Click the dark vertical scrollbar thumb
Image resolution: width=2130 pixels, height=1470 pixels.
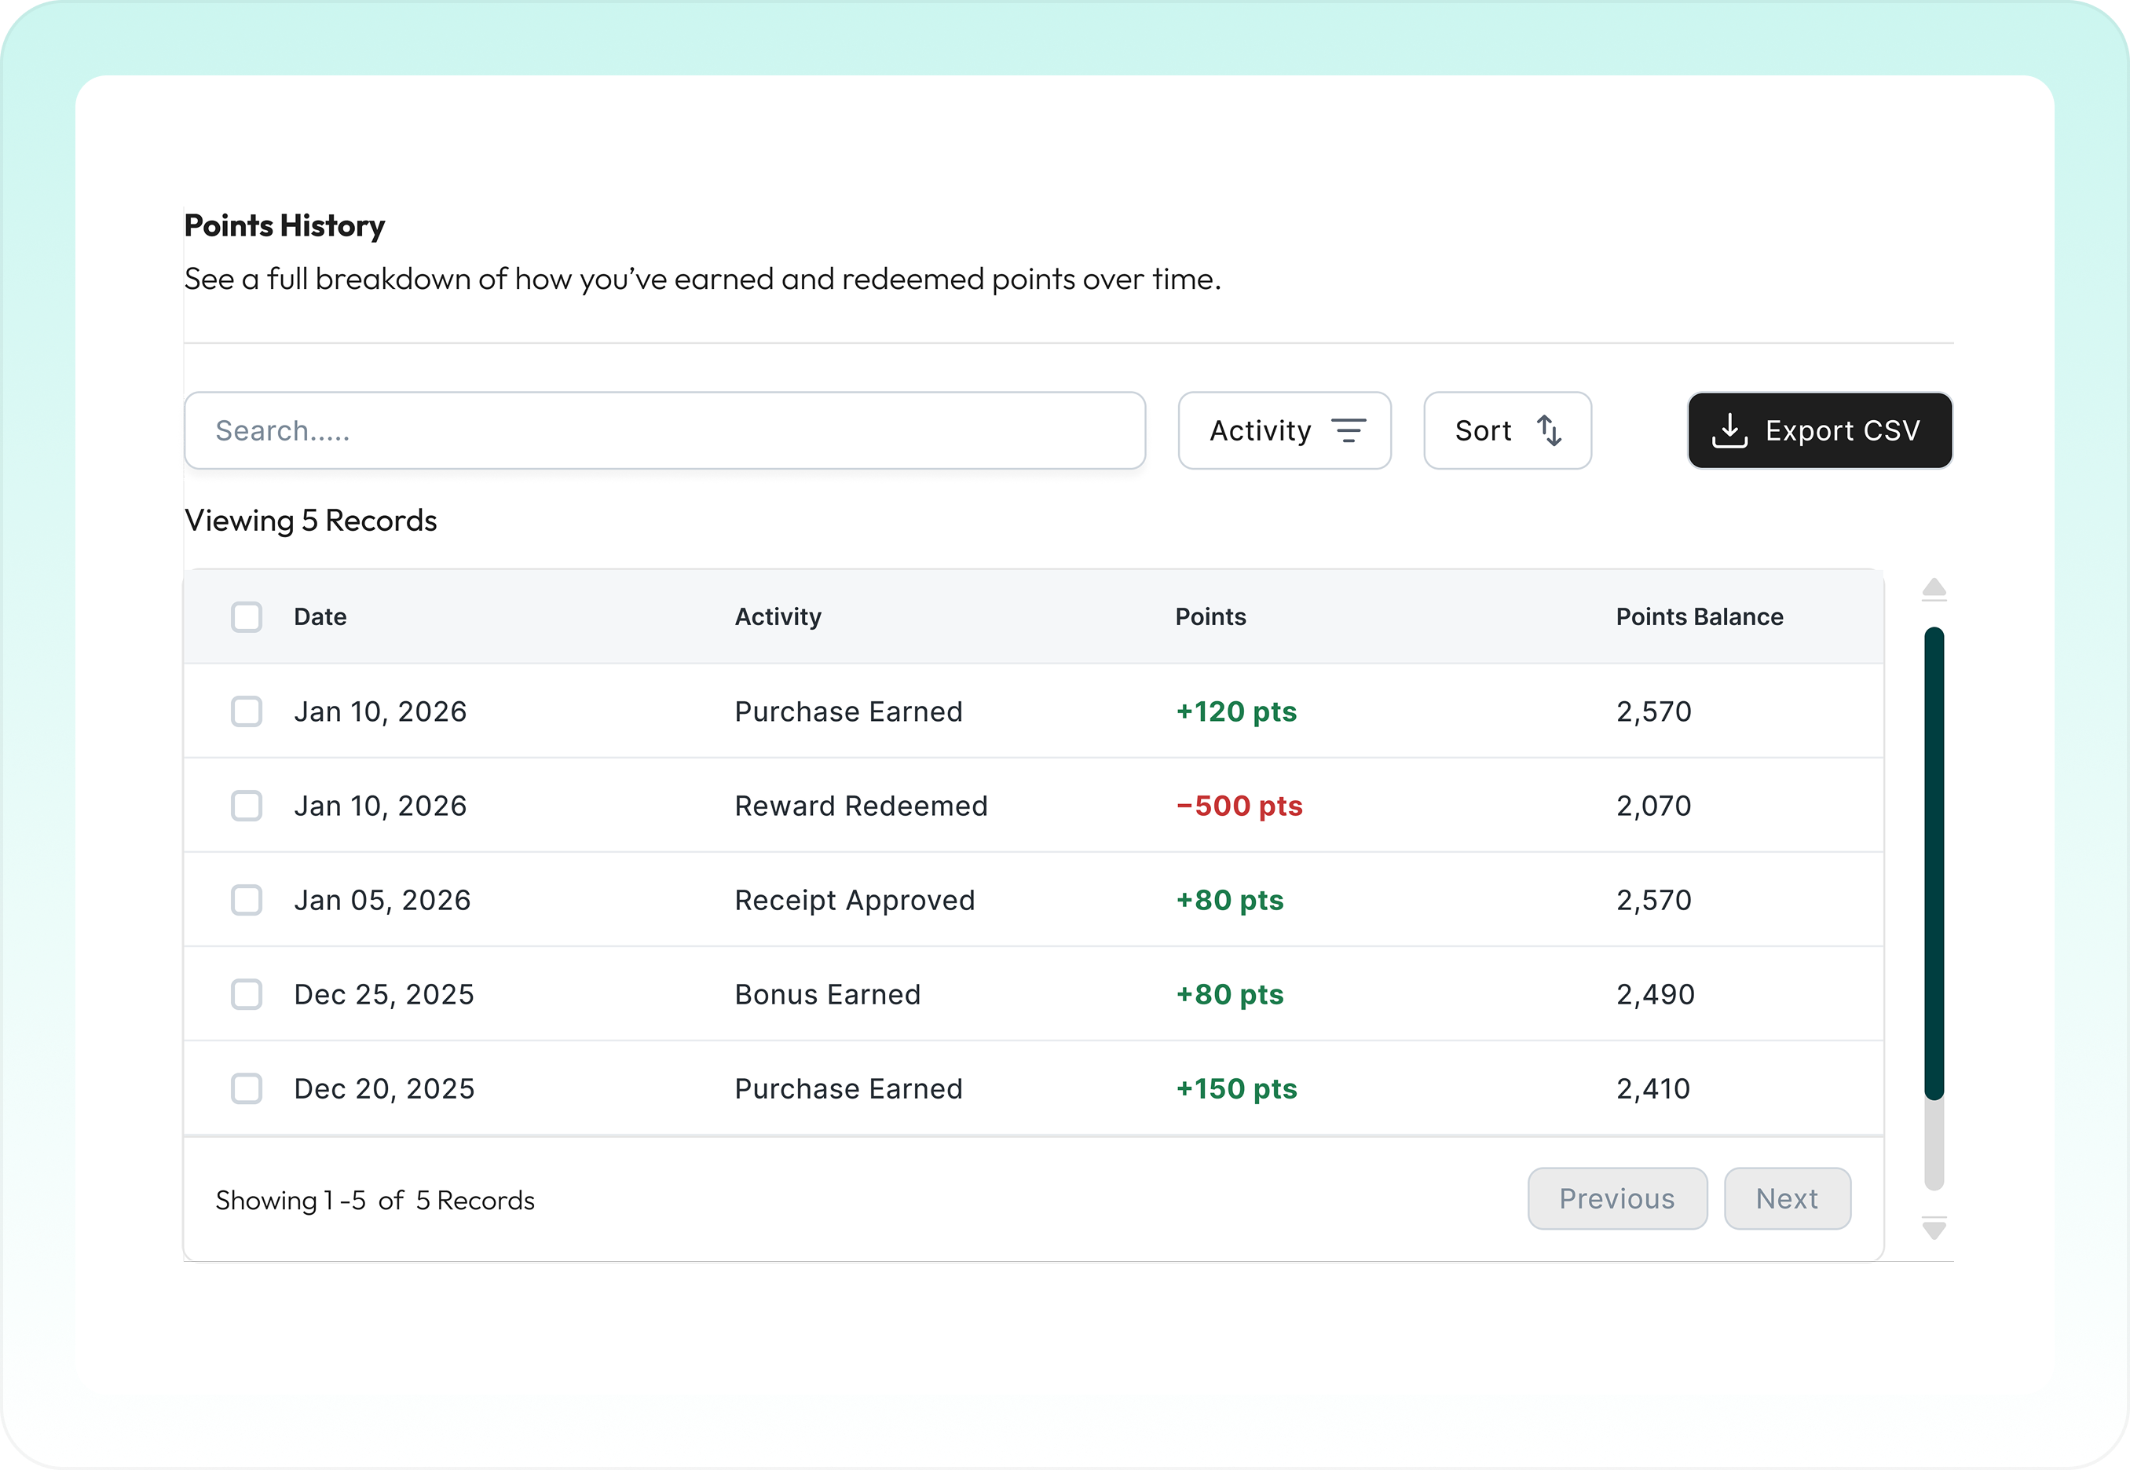(1934, 863)
